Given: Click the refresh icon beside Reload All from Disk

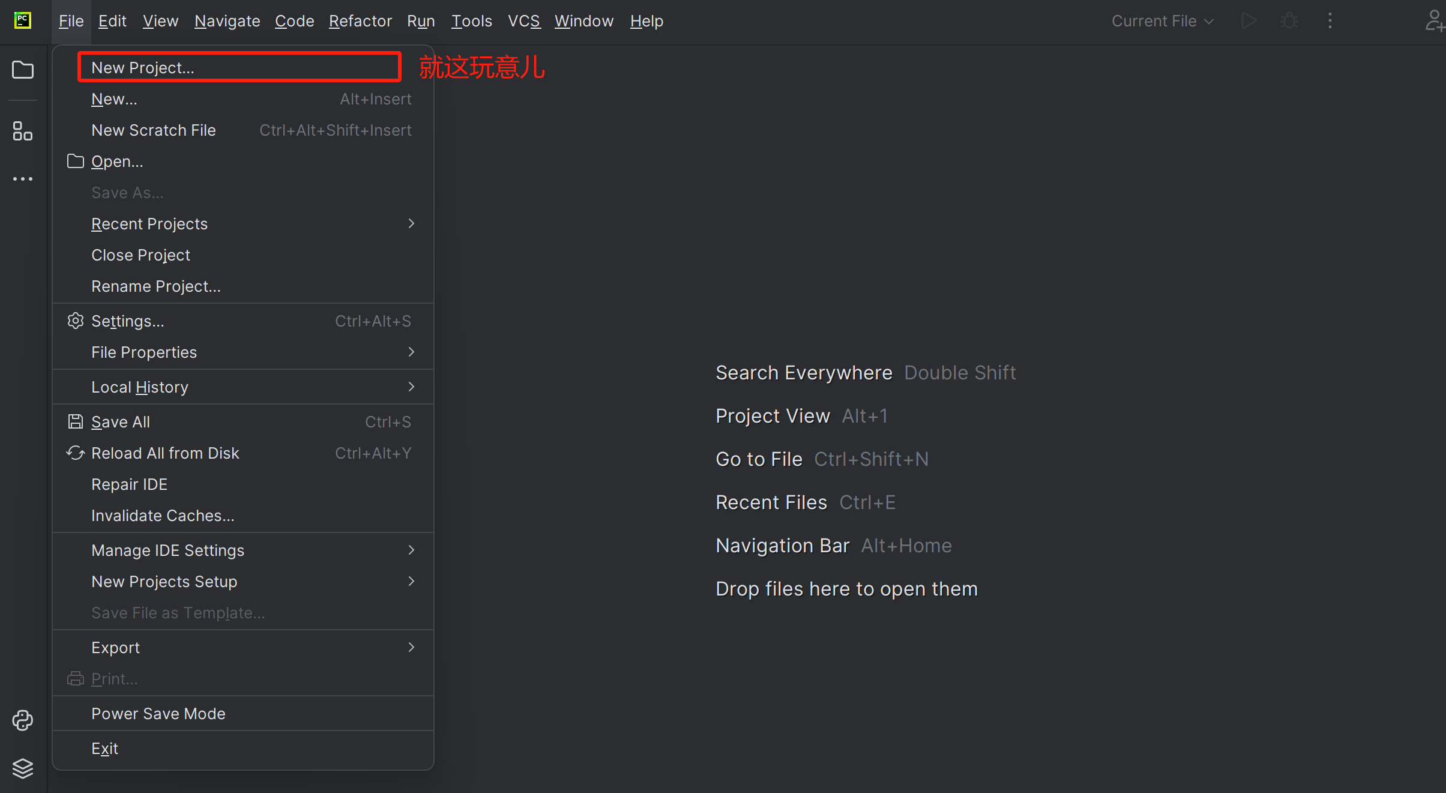Looking at the screenshot, I should click(x=75, y=453).
